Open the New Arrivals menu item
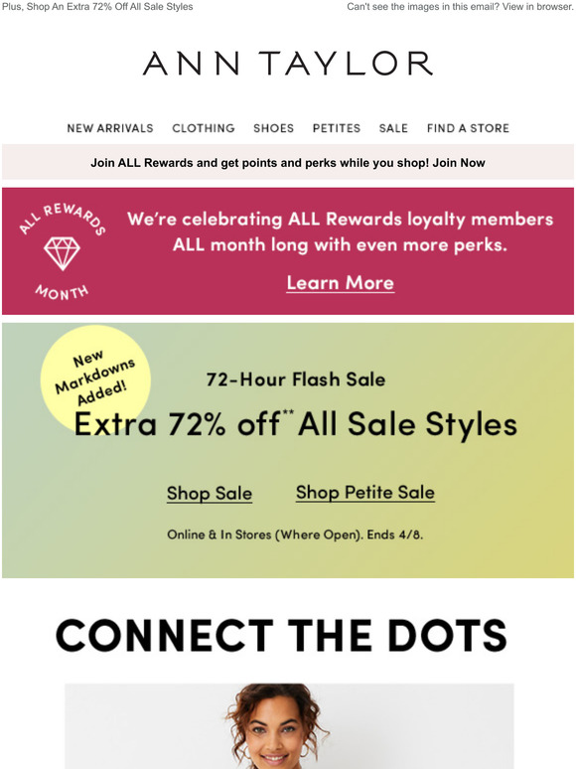 click(x=110, y=128)
